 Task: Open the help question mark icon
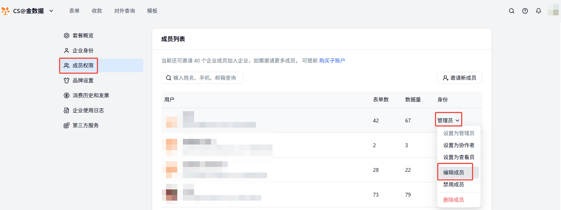click(525, 11)
